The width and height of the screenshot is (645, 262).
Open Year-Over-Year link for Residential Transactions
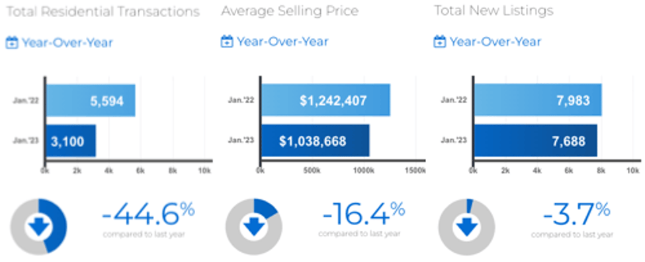click(67, 43)
